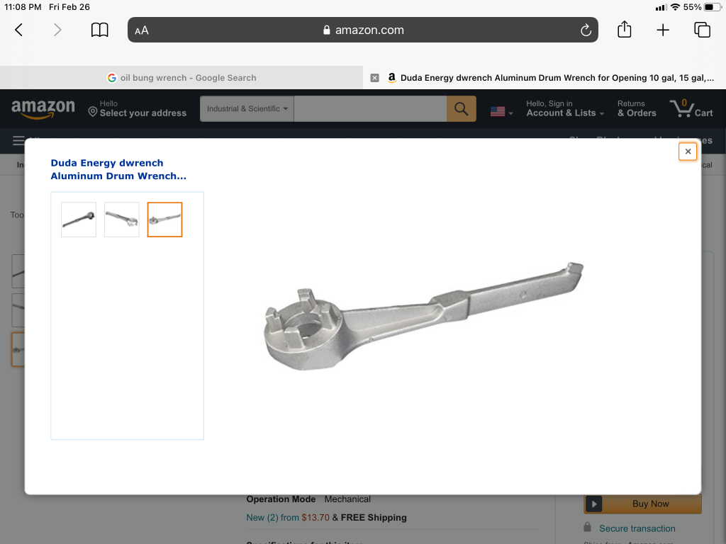
Task: Select the first wrench thumbnail image
Action: (79, 220)
